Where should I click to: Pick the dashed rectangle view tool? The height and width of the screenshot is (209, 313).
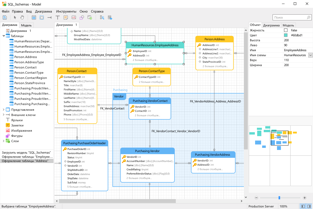[x=42, y=18]
